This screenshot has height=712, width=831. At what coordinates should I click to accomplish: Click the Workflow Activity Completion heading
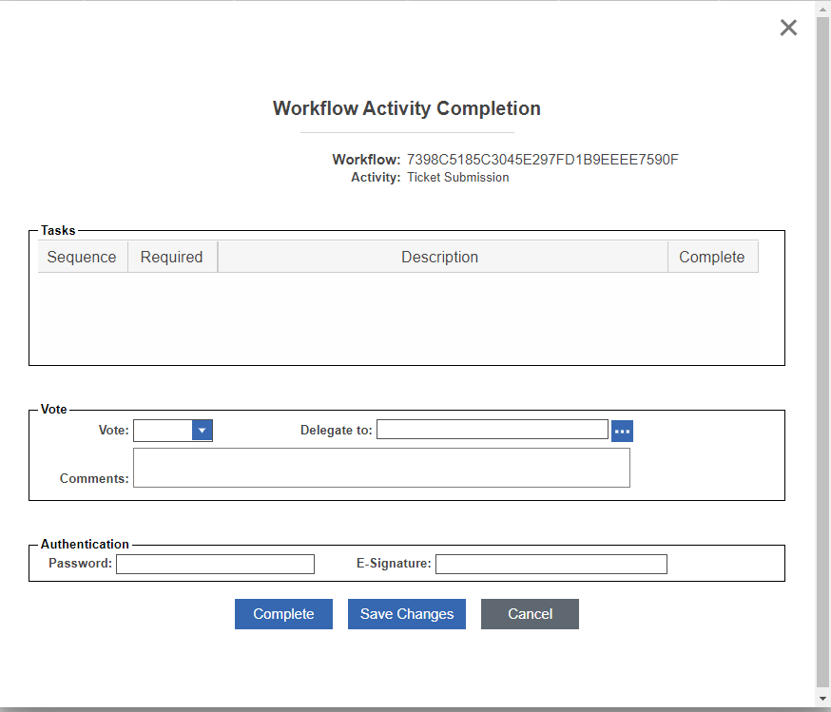pyautogui.click(x=406, y=108)
